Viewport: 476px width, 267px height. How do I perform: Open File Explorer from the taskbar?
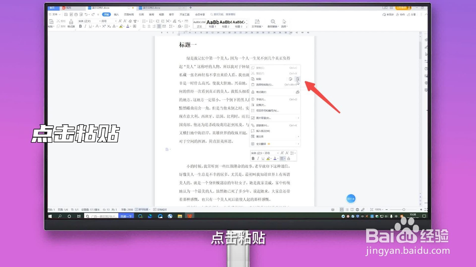(180, 216)
